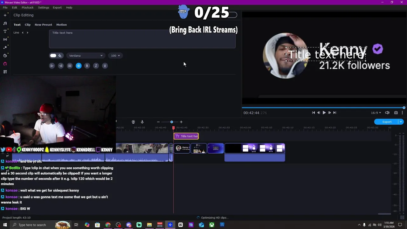Click the timeline zoom slider handle
407x229 pixels.
tap(172, 122)
